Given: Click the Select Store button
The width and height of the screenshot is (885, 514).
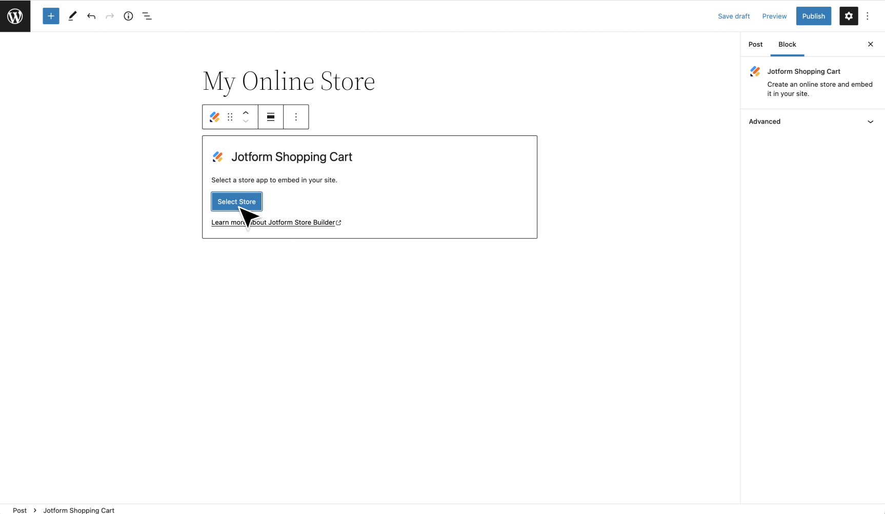Looking at the screenshot, I should pos(236,202).
